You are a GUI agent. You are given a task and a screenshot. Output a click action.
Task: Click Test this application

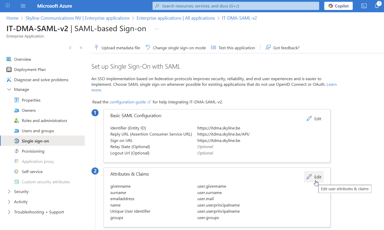coord(237,48)
